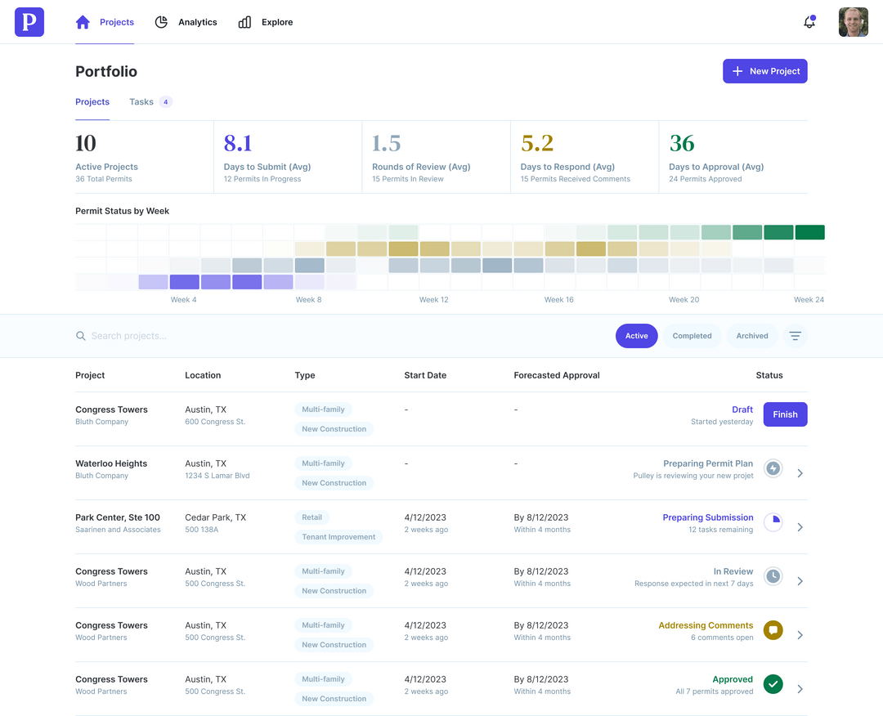Select the Home icon in the nav bar
This screenshot has width=883, height=716.
82,22
